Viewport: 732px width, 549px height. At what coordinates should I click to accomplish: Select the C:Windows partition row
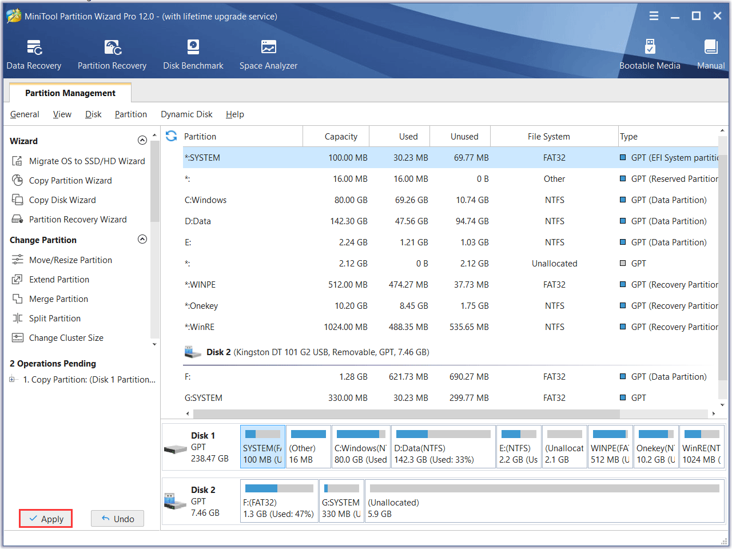[451, 200]
